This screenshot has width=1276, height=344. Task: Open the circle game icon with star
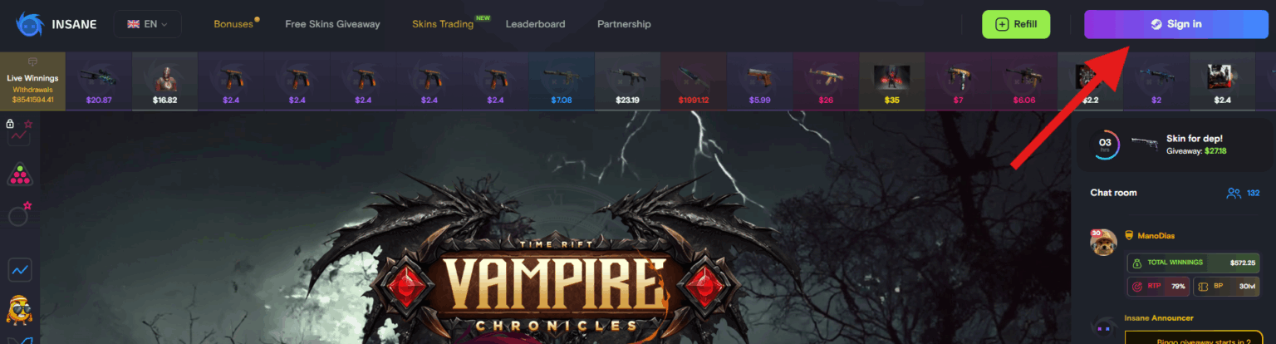(19, 216)
